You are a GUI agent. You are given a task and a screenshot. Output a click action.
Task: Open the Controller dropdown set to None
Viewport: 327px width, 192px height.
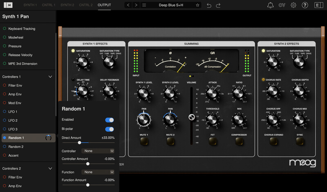pos(98,151)
